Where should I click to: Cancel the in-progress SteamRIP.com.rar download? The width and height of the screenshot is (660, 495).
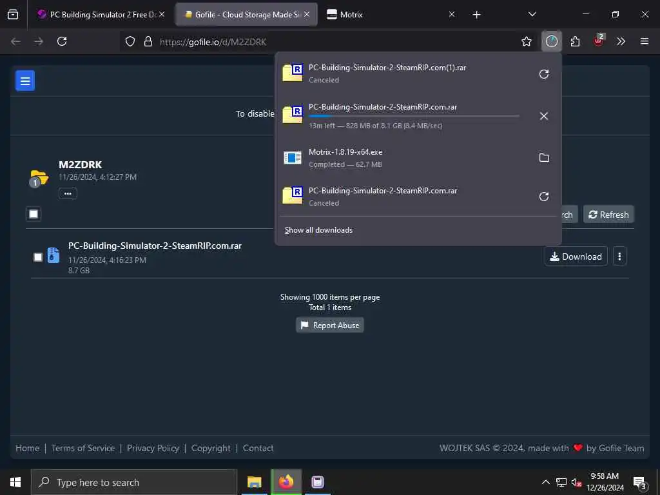point(544,116)
